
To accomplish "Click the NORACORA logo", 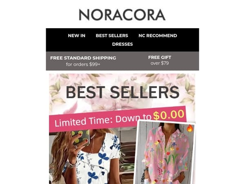I will (x=122, y=15).
